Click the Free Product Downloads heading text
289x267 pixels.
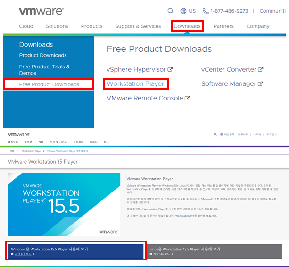pos(159,49)
